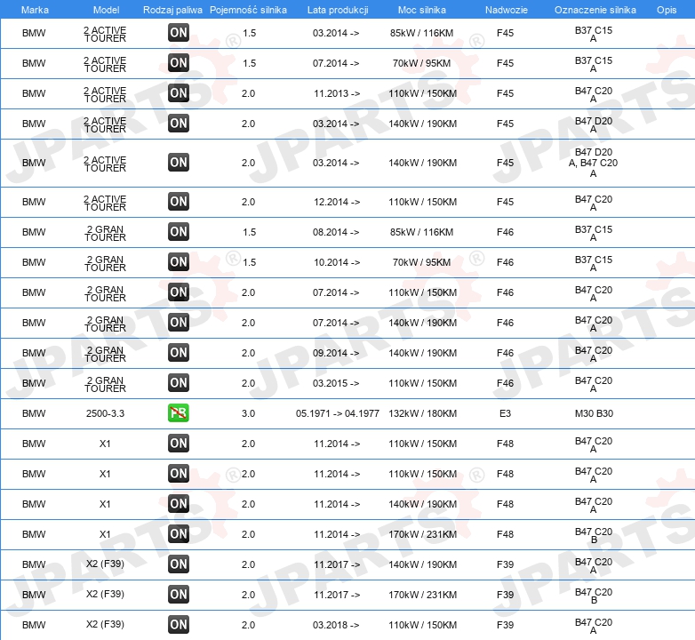Click the diesel ON icon in the 03.2014 85kW/116KM row

point(179,33)
